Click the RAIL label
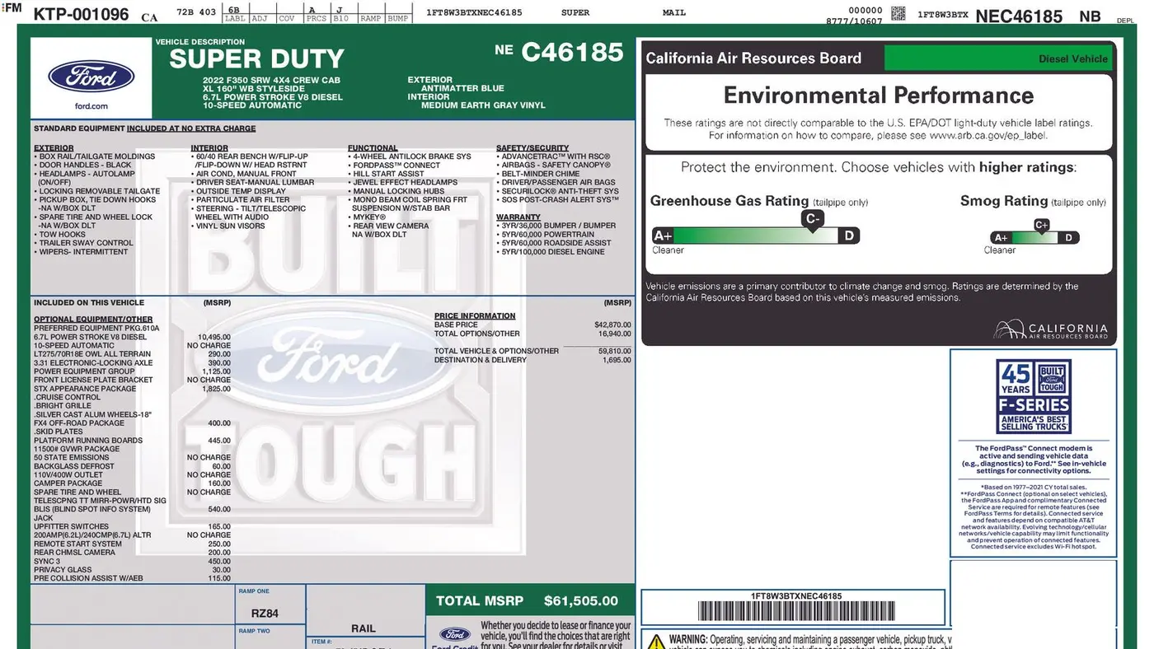The image size is (1154, 649). [x=364, y=628]
